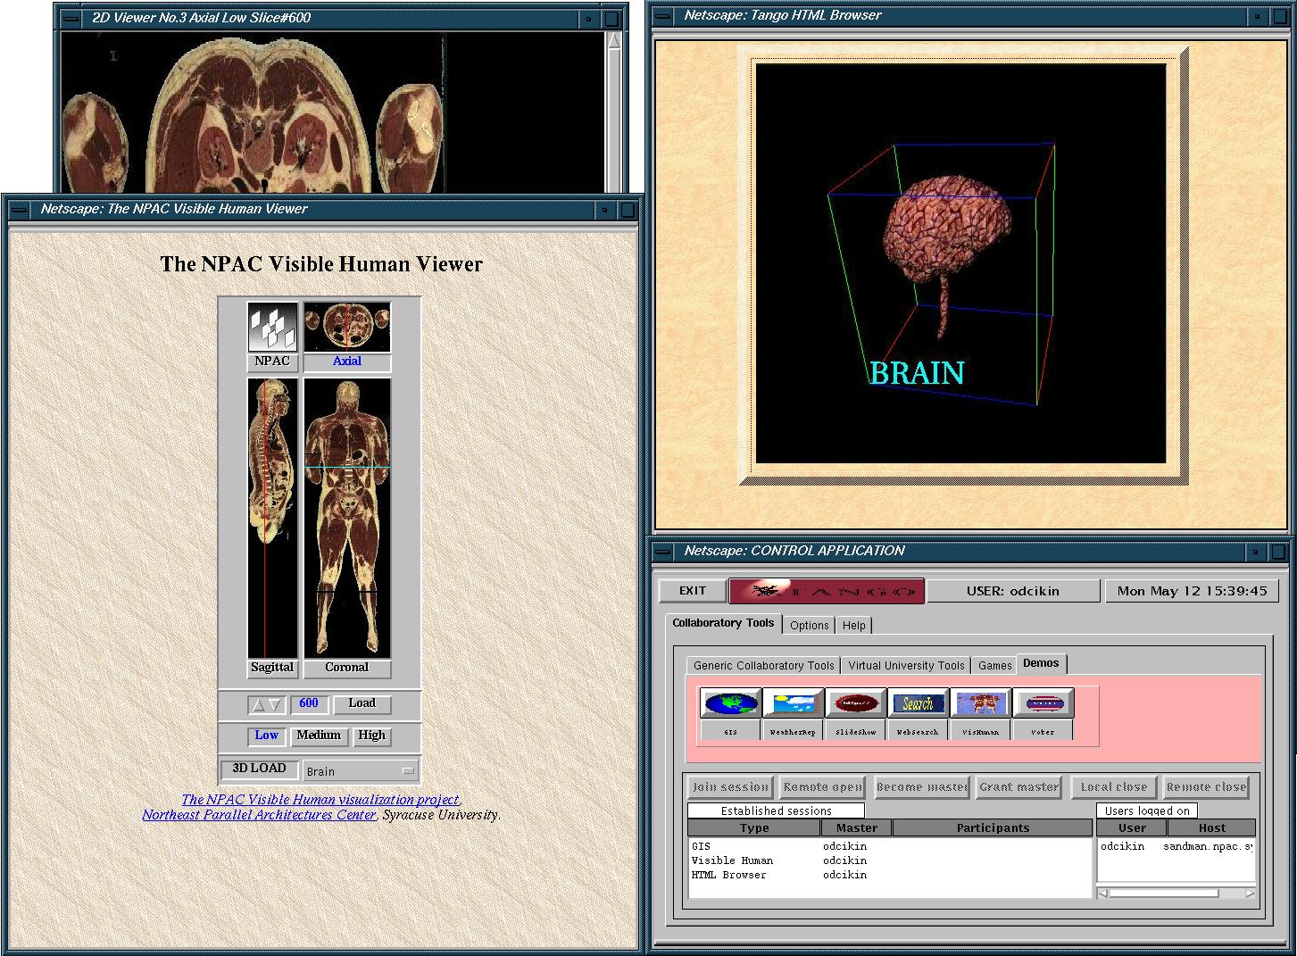
Task: Click the Master column header
Action: pyautogui.click(x=857, y=828)
